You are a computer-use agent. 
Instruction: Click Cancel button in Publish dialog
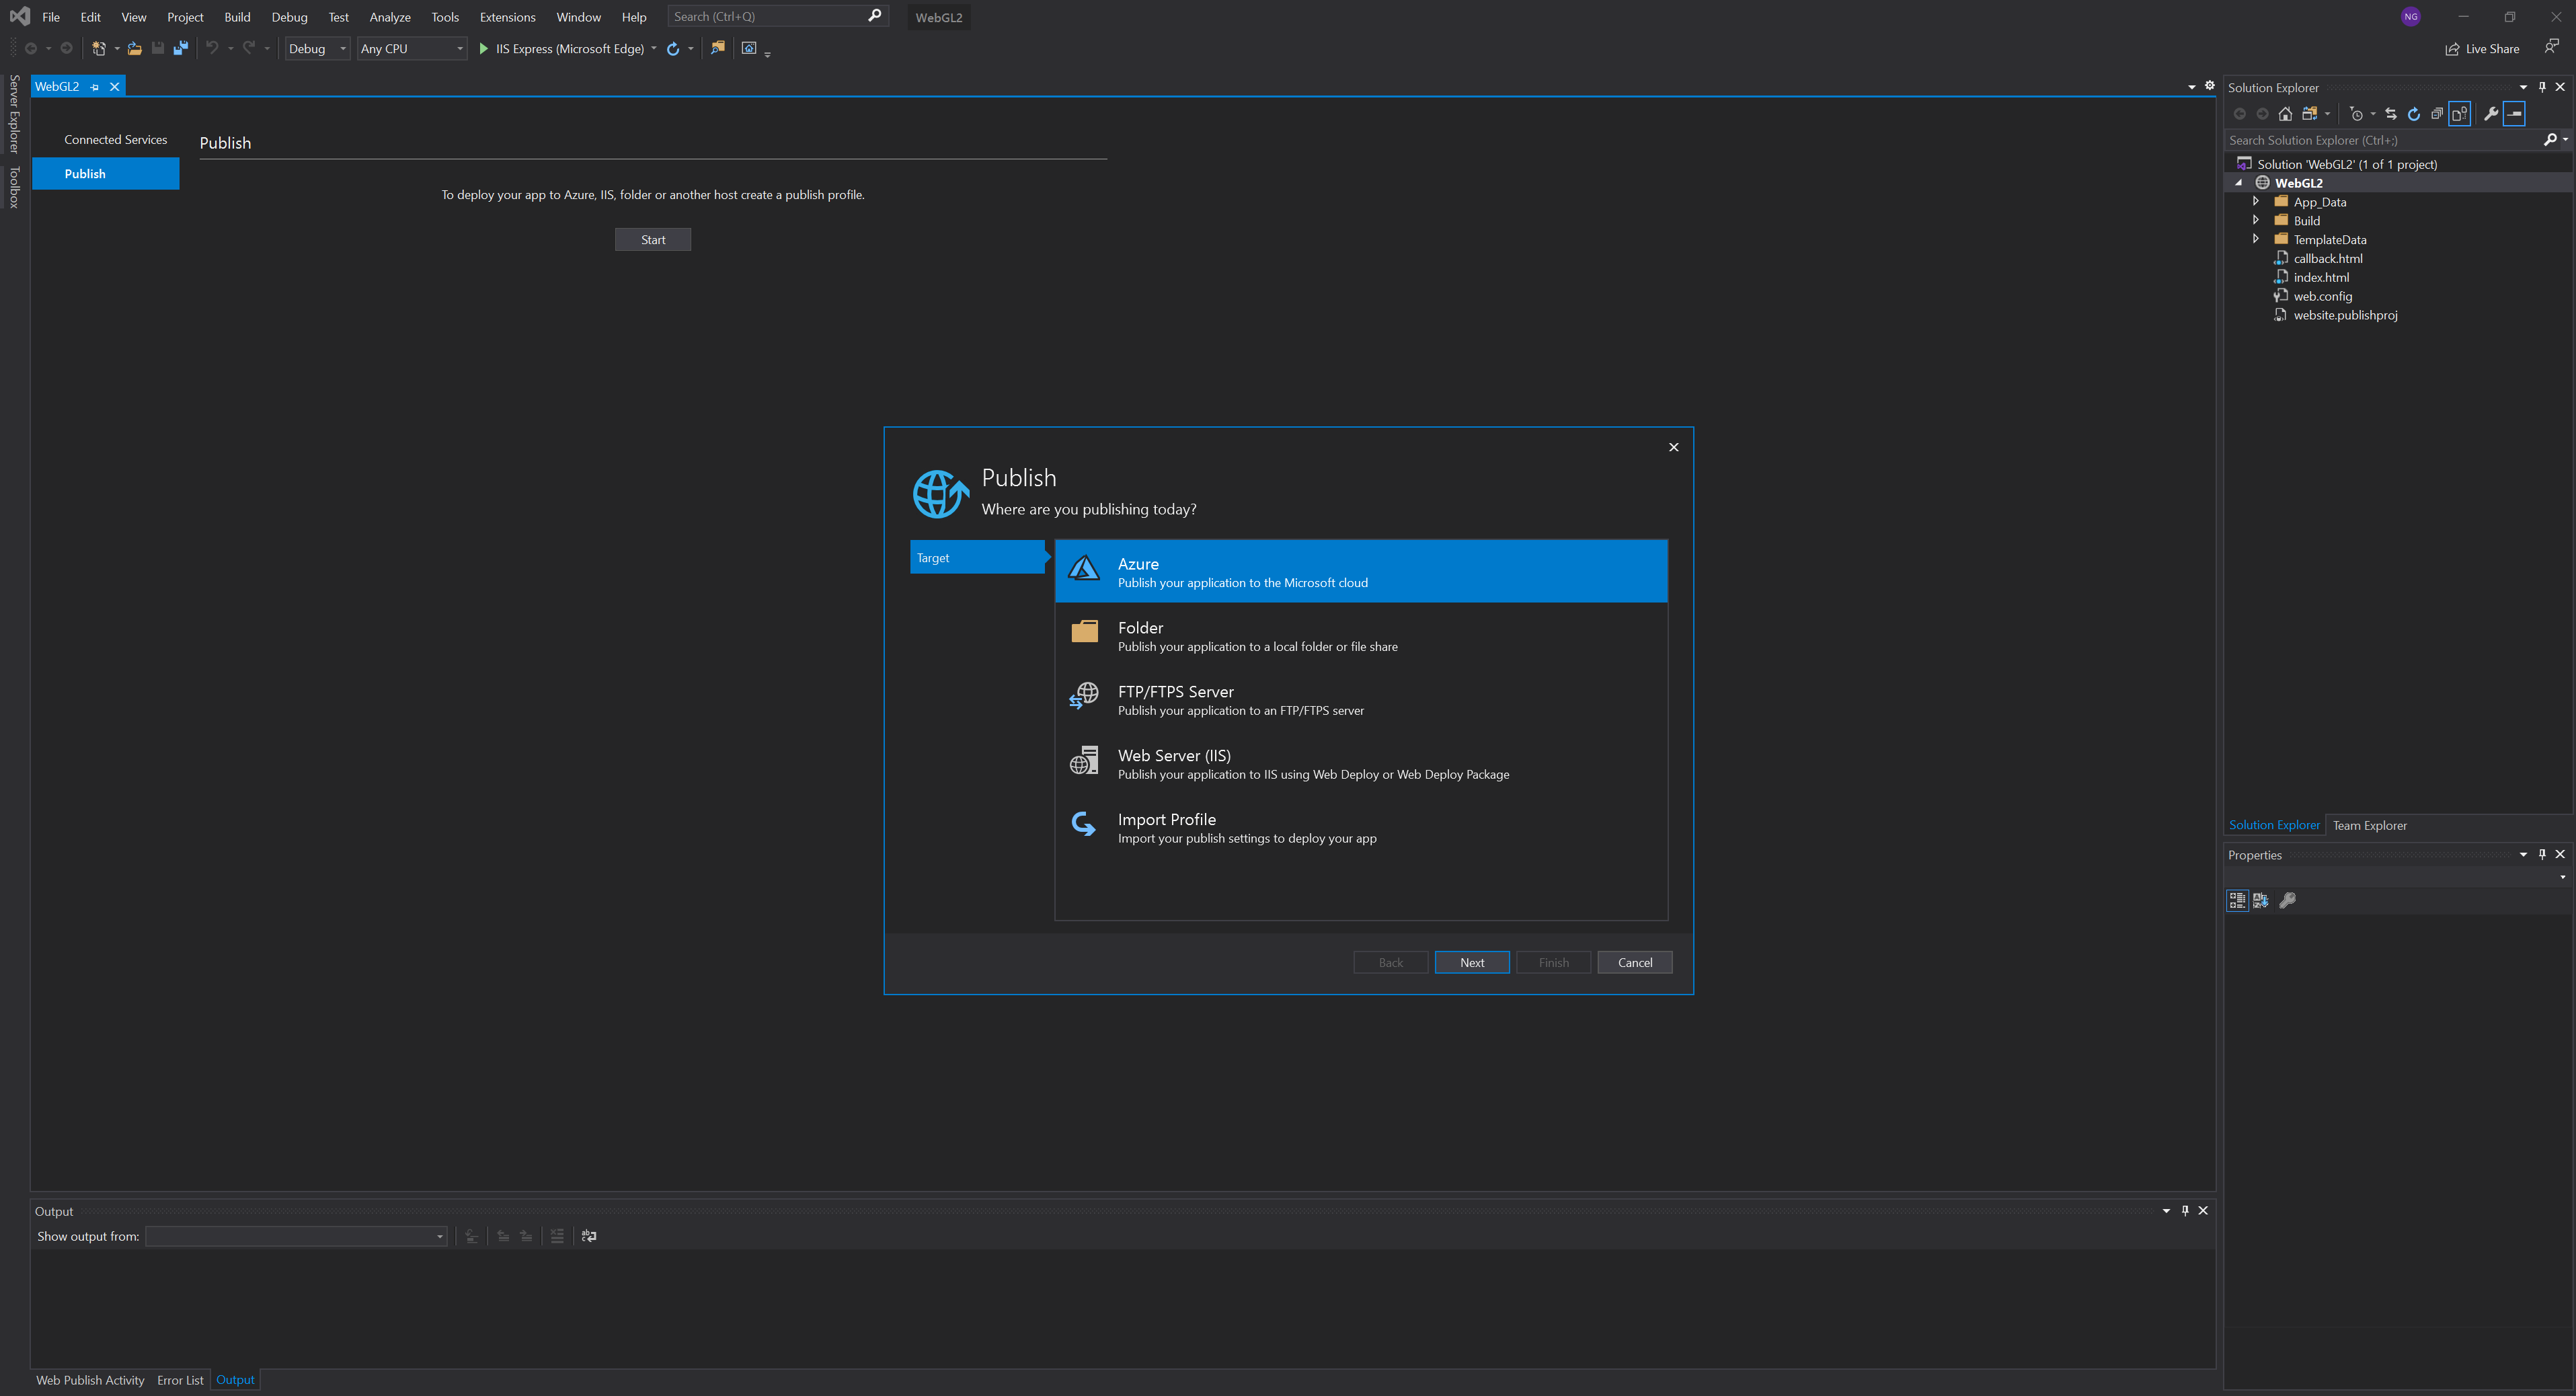1634,962
